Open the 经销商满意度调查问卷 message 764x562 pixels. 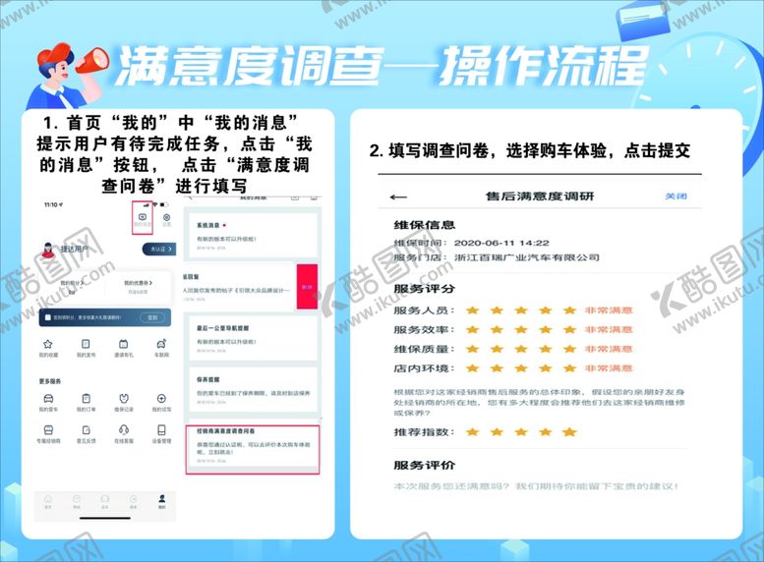(x=253, y=449)
